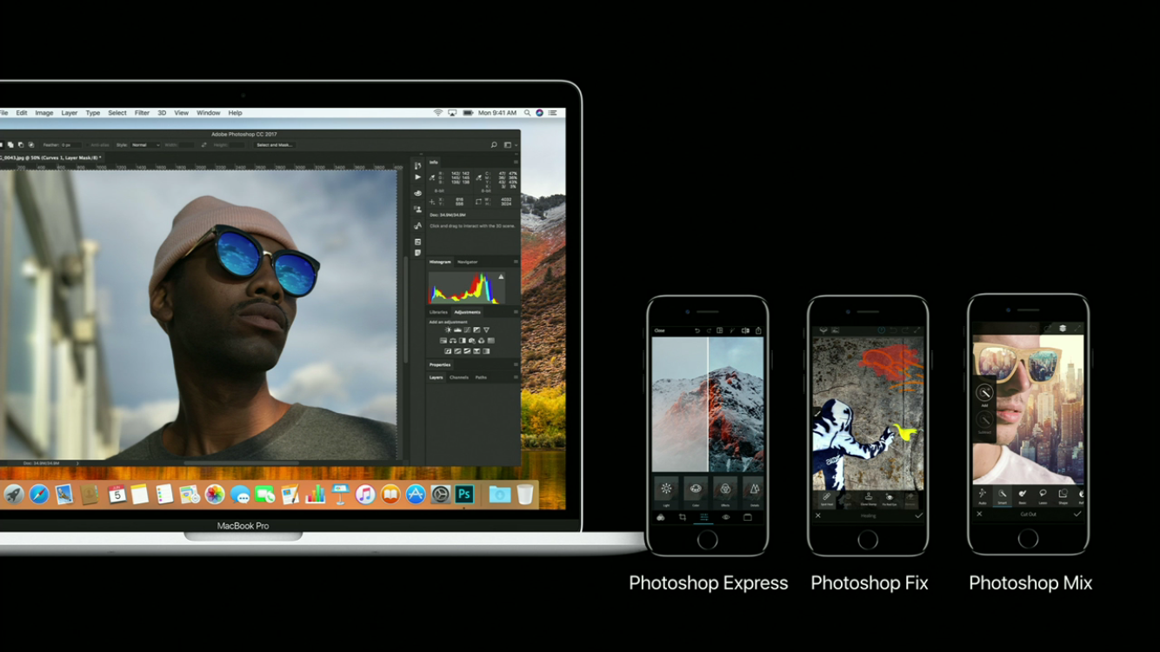The width and height of the screenshot is (1160, 652).
Task: Tap the X cancel in Photoshop Mix phone
Action: (x=979, y=515)
